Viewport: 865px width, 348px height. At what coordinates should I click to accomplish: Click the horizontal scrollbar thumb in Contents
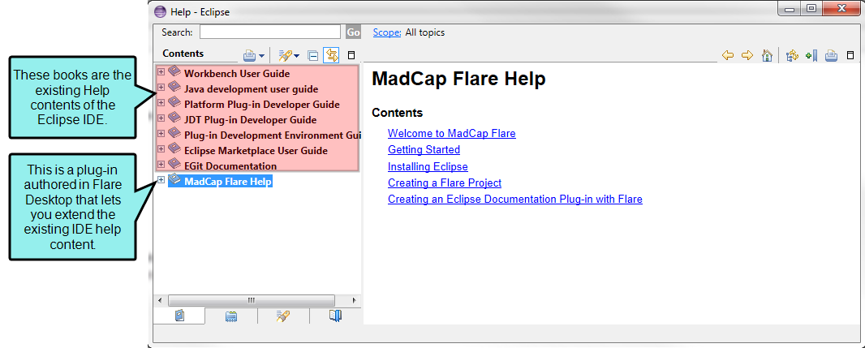tap(251, 301)
